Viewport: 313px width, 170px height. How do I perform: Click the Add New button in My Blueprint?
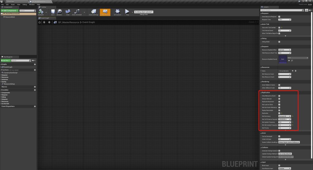click(6, 61)
